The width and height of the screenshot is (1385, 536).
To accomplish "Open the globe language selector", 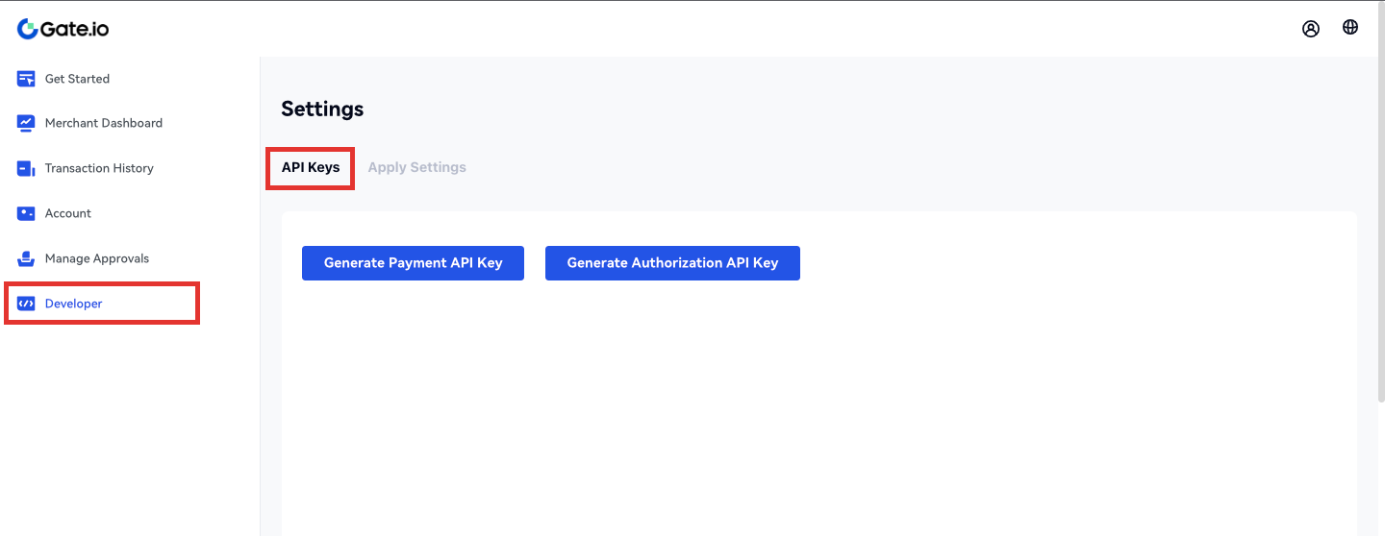I will (x=1350, y=28).
